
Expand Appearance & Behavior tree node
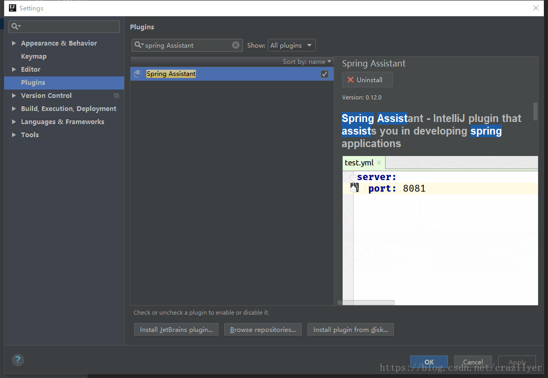click(14, 43)
